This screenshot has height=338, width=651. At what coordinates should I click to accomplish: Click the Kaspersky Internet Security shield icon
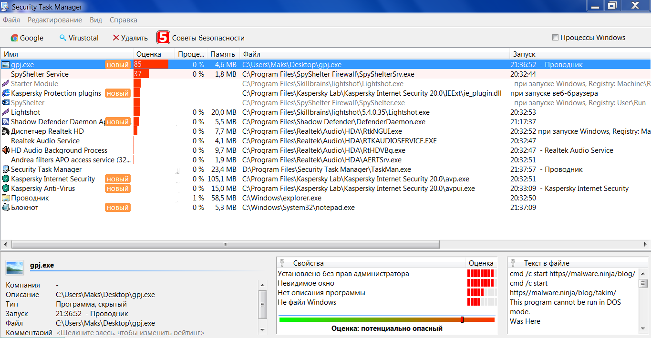(6, 179)
